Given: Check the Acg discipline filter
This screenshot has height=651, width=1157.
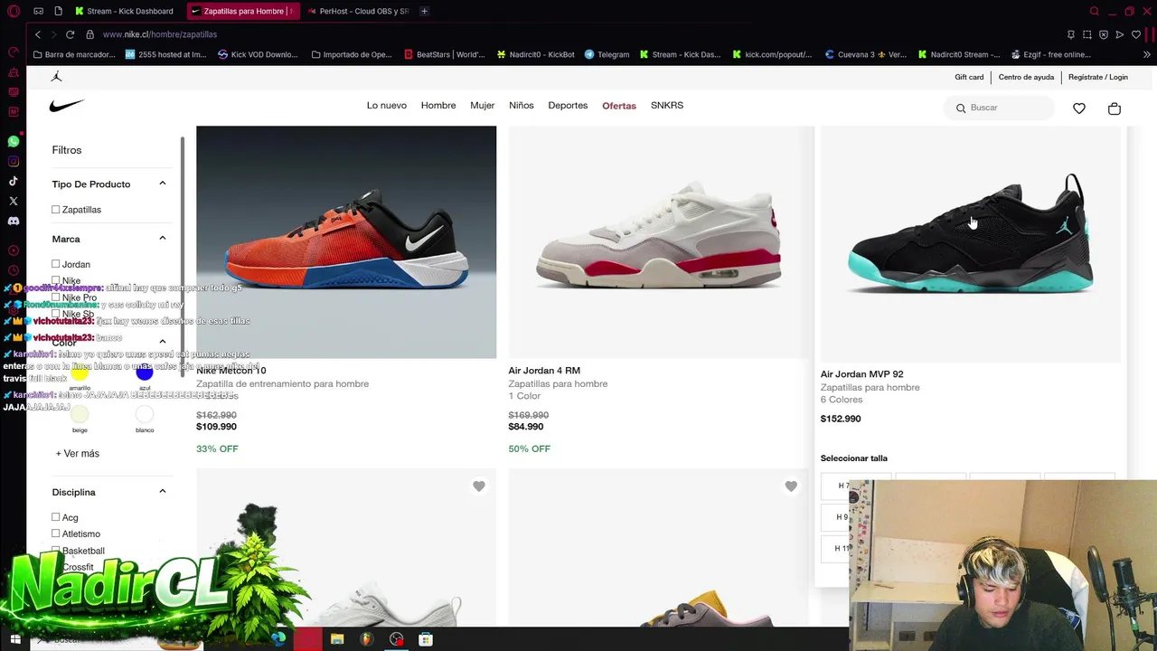Looking at the screenshot, I should 56,517.
